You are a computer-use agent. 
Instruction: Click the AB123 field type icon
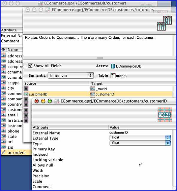click(x=165, y=115)
